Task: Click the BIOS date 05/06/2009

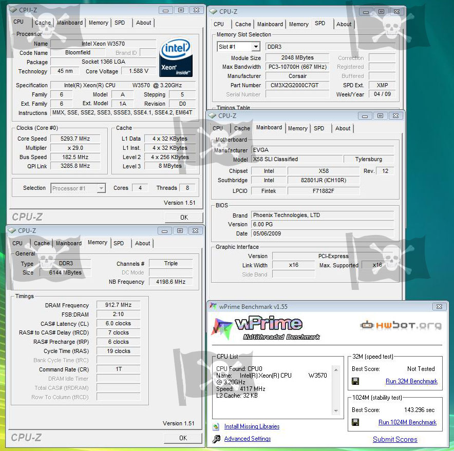Action: coord(323,233)
